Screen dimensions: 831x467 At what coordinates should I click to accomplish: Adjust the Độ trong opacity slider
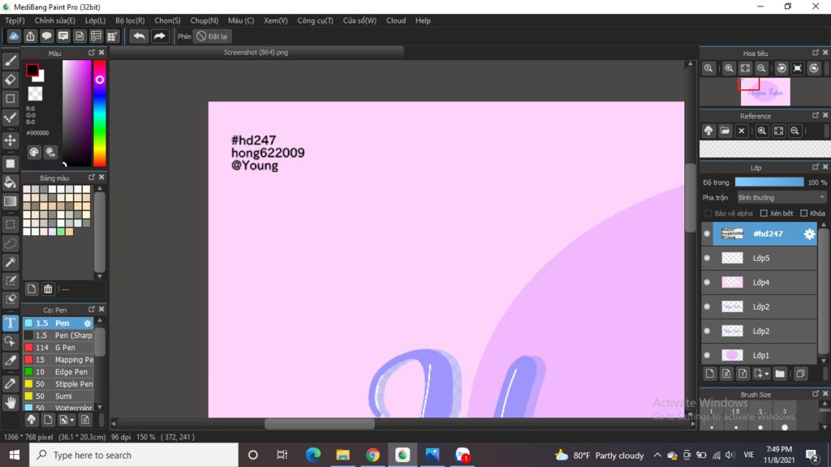coord(769,182)
